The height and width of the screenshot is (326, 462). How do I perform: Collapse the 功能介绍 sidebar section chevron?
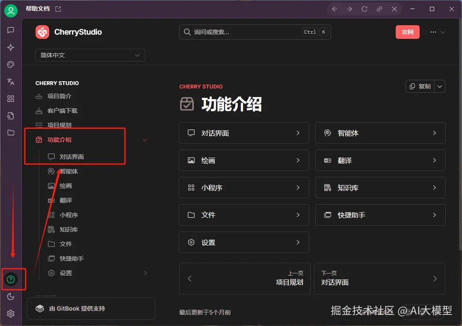tap(145, 140)
